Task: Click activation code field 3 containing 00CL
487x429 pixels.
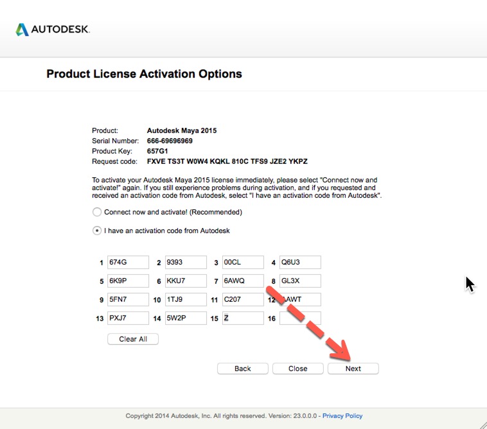Action: [x=243, y=262]
